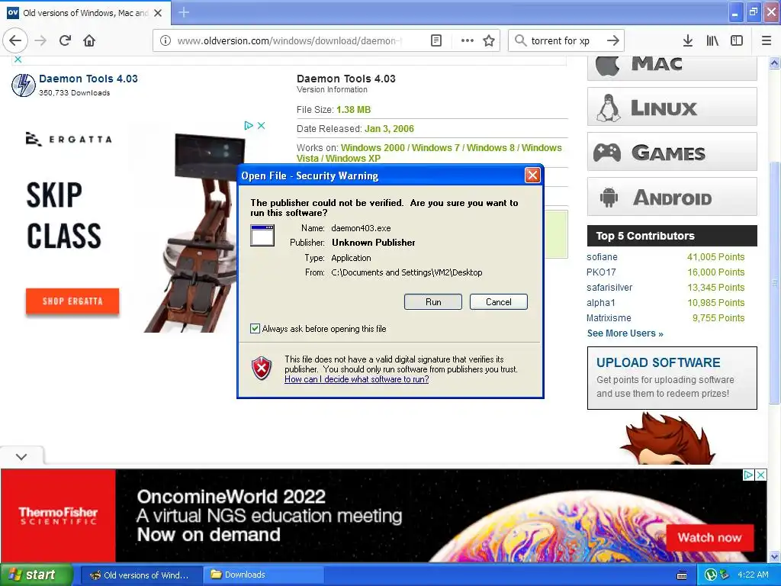The width and height of the screenshot is (781, 586).
Task: Click the browser Back arrow button
Action: (15, 40)
